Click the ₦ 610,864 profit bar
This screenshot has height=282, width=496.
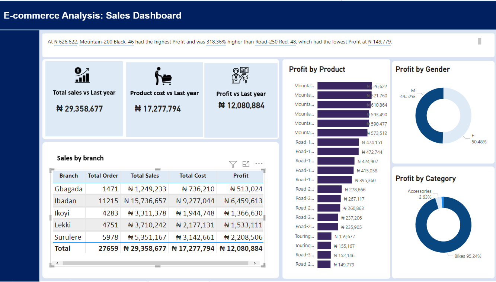tap(344, 105)
